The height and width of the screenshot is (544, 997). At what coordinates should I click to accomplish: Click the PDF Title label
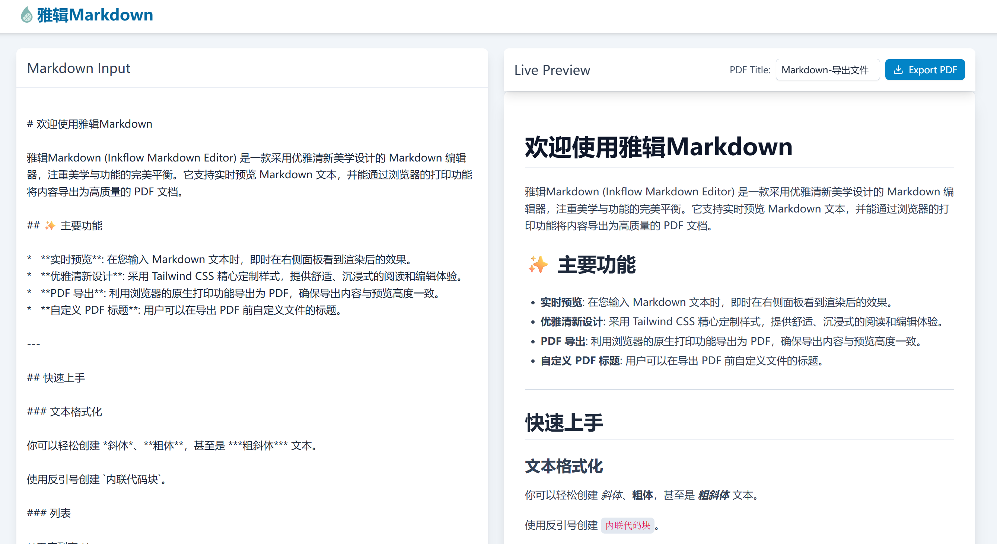tap(750, 70)
